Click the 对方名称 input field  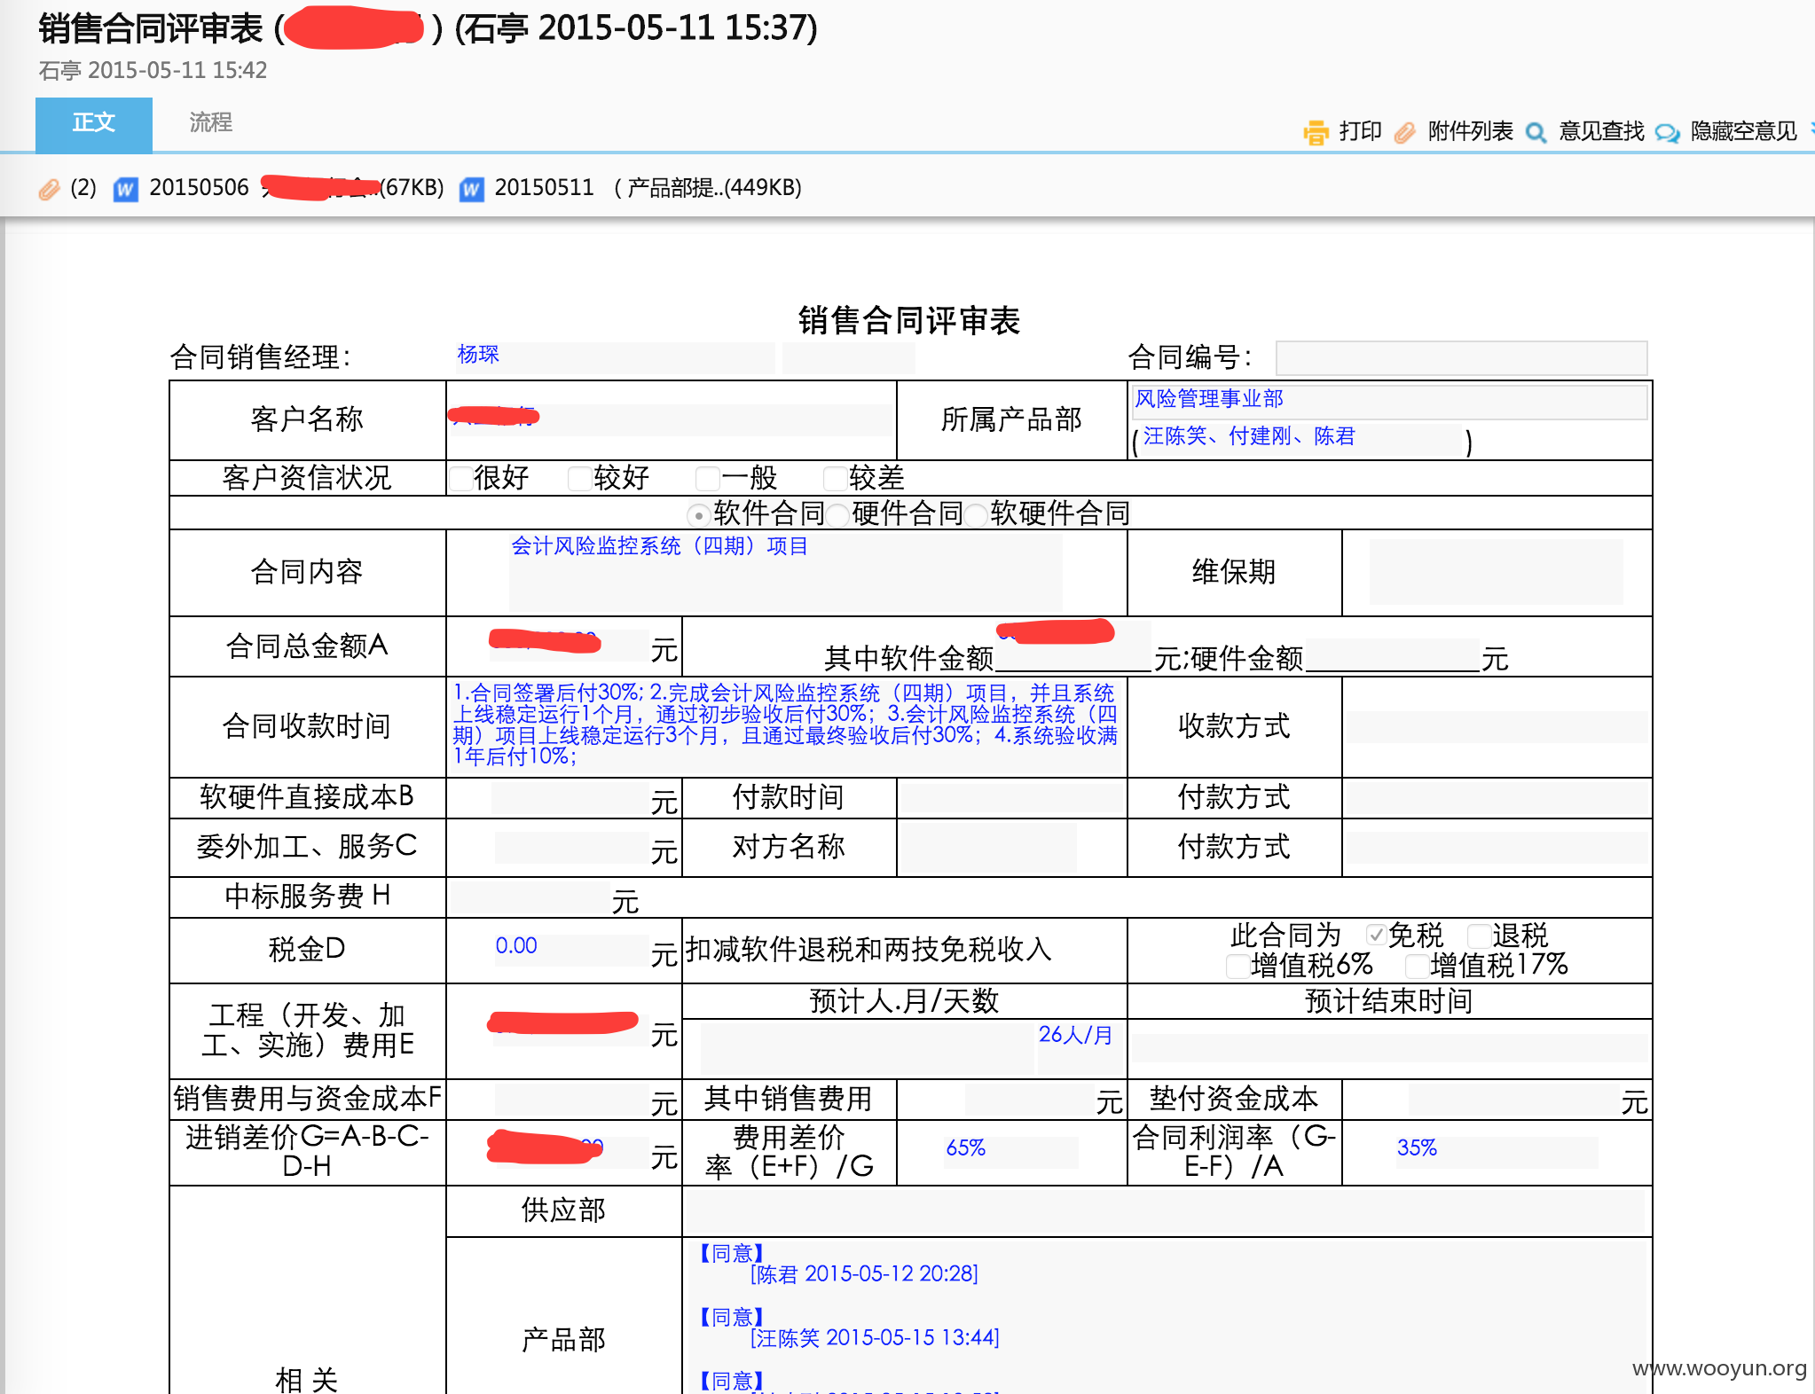988,847
